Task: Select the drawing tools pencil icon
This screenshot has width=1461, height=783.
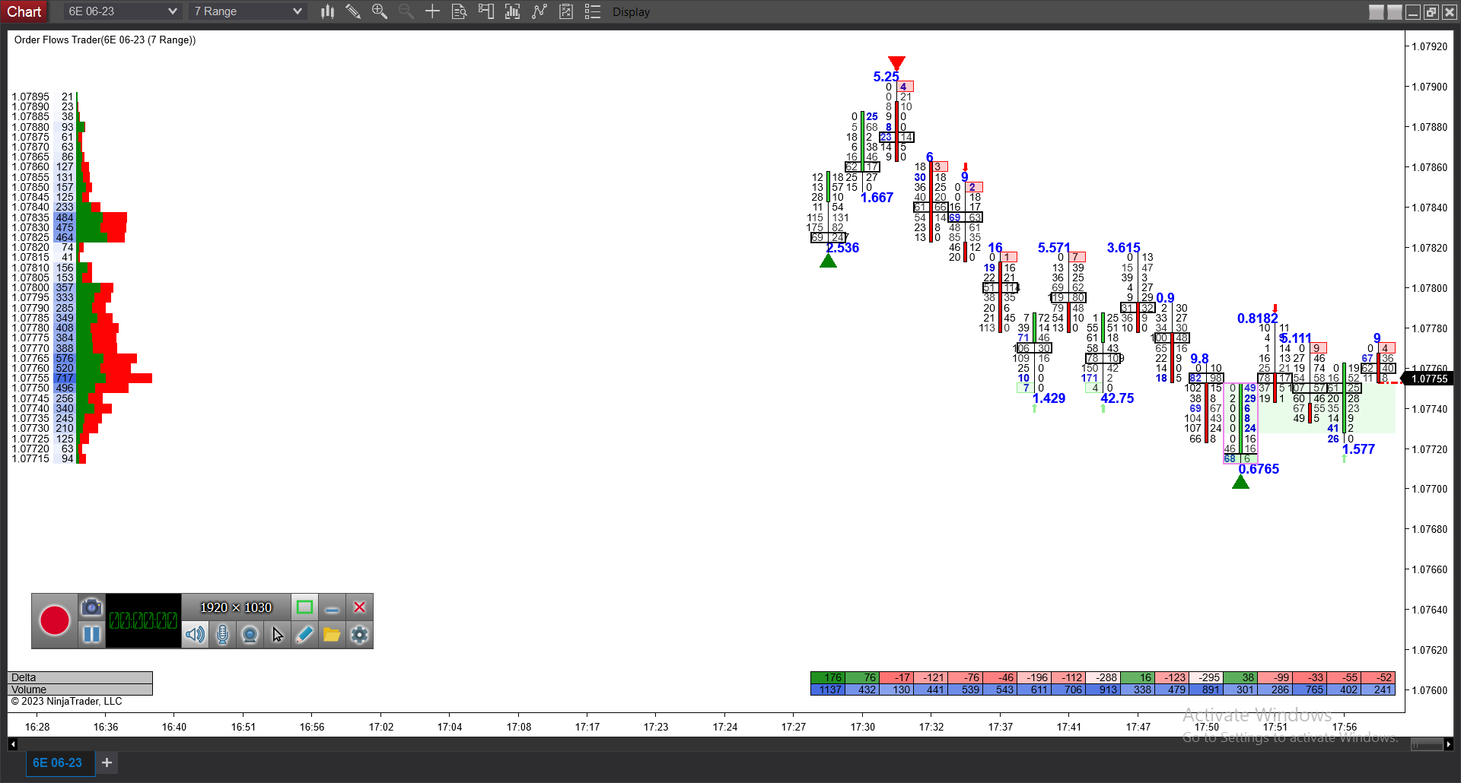Action: (x=353, y=11)
